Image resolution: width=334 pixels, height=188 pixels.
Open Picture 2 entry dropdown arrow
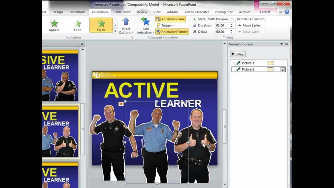tap(283, 69)
